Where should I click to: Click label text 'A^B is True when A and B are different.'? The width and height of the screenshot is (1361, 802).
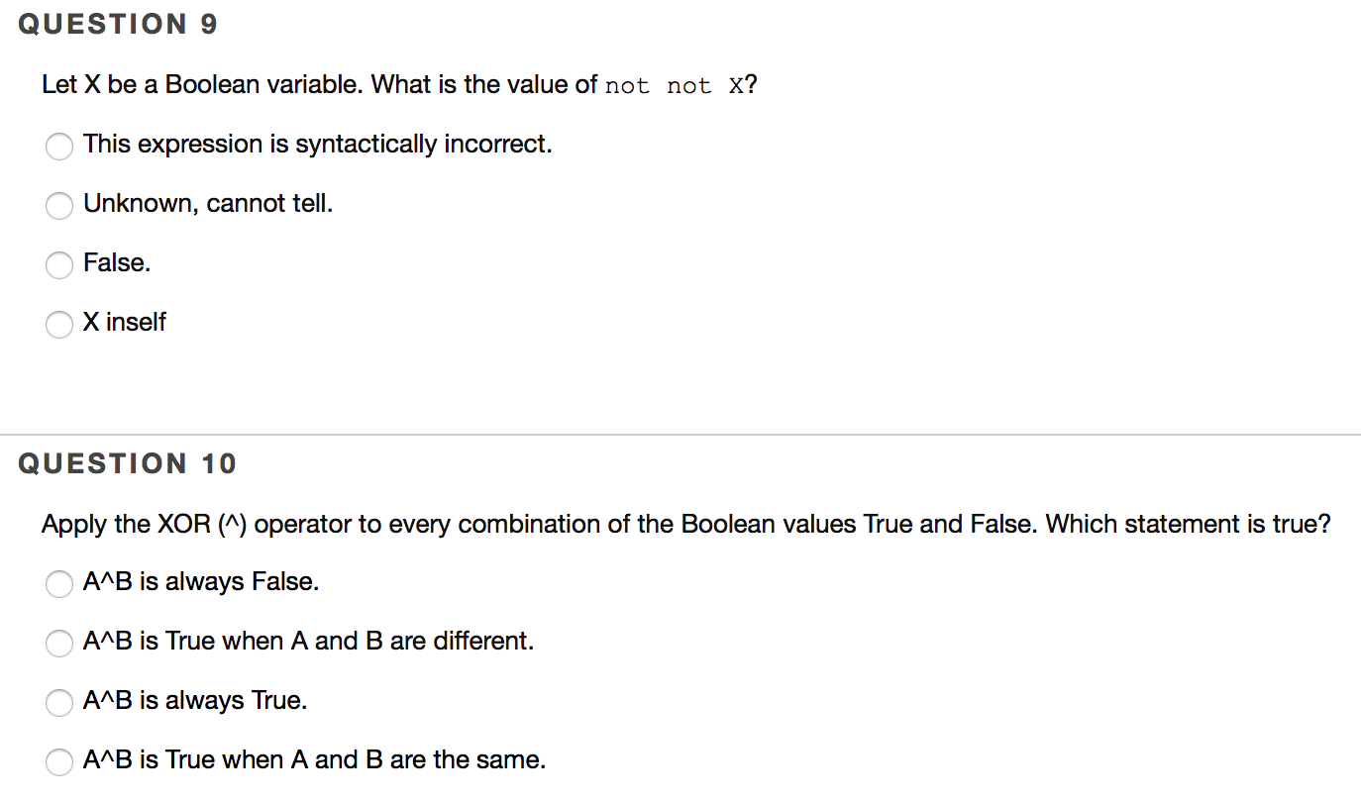click(x=308, y=642)
